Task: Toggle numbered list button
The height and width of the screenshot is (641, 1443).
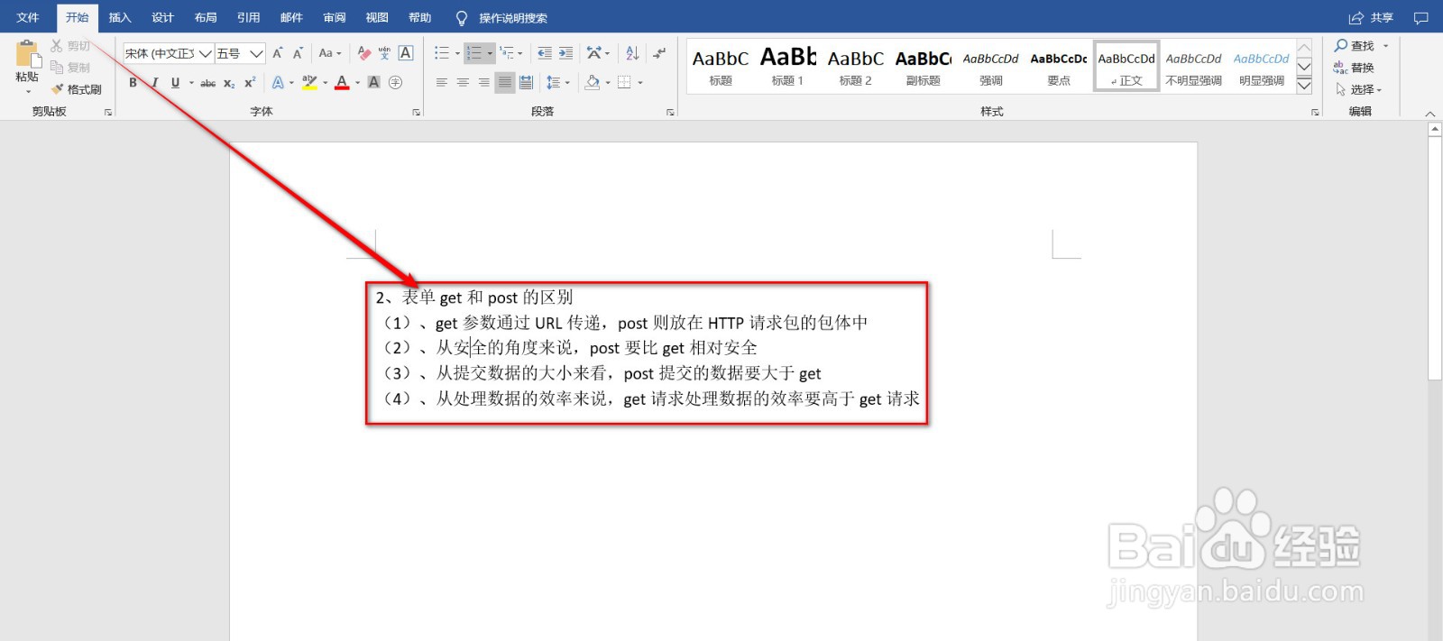Action: [x=474, y=53]
